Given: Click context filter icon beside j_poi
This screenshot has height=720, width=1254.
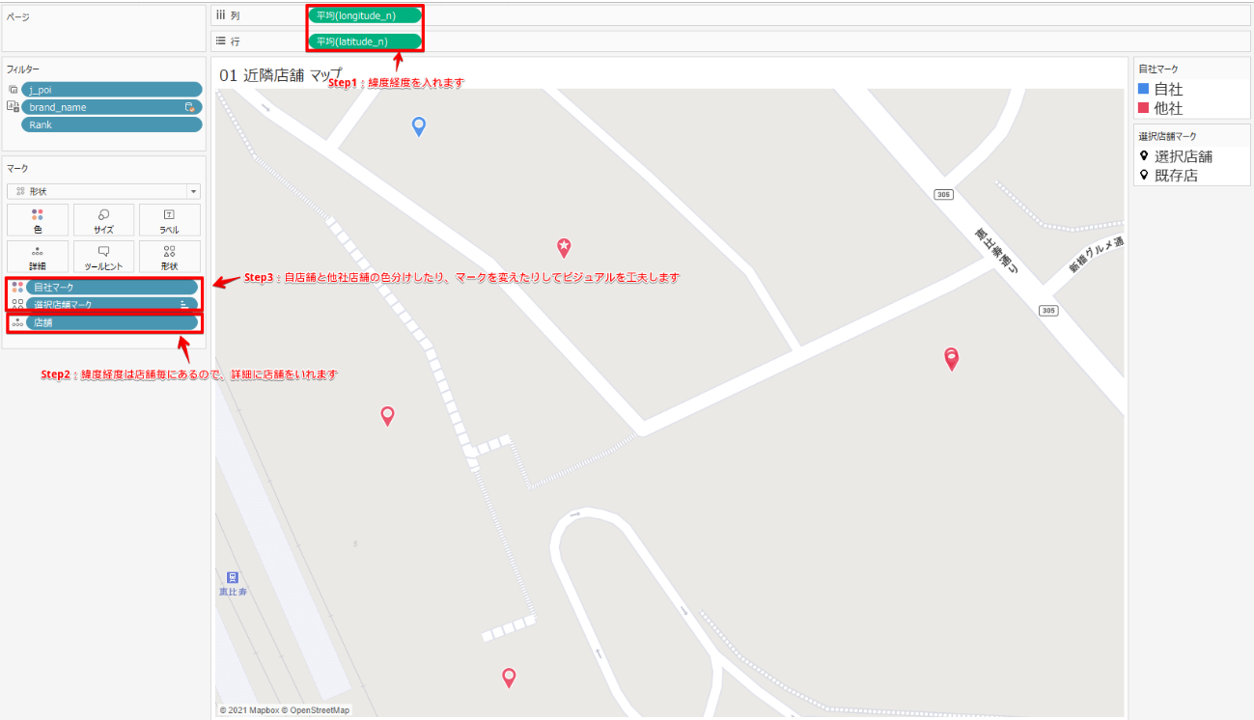Looking at the screenshot, I should coord(13,90).
